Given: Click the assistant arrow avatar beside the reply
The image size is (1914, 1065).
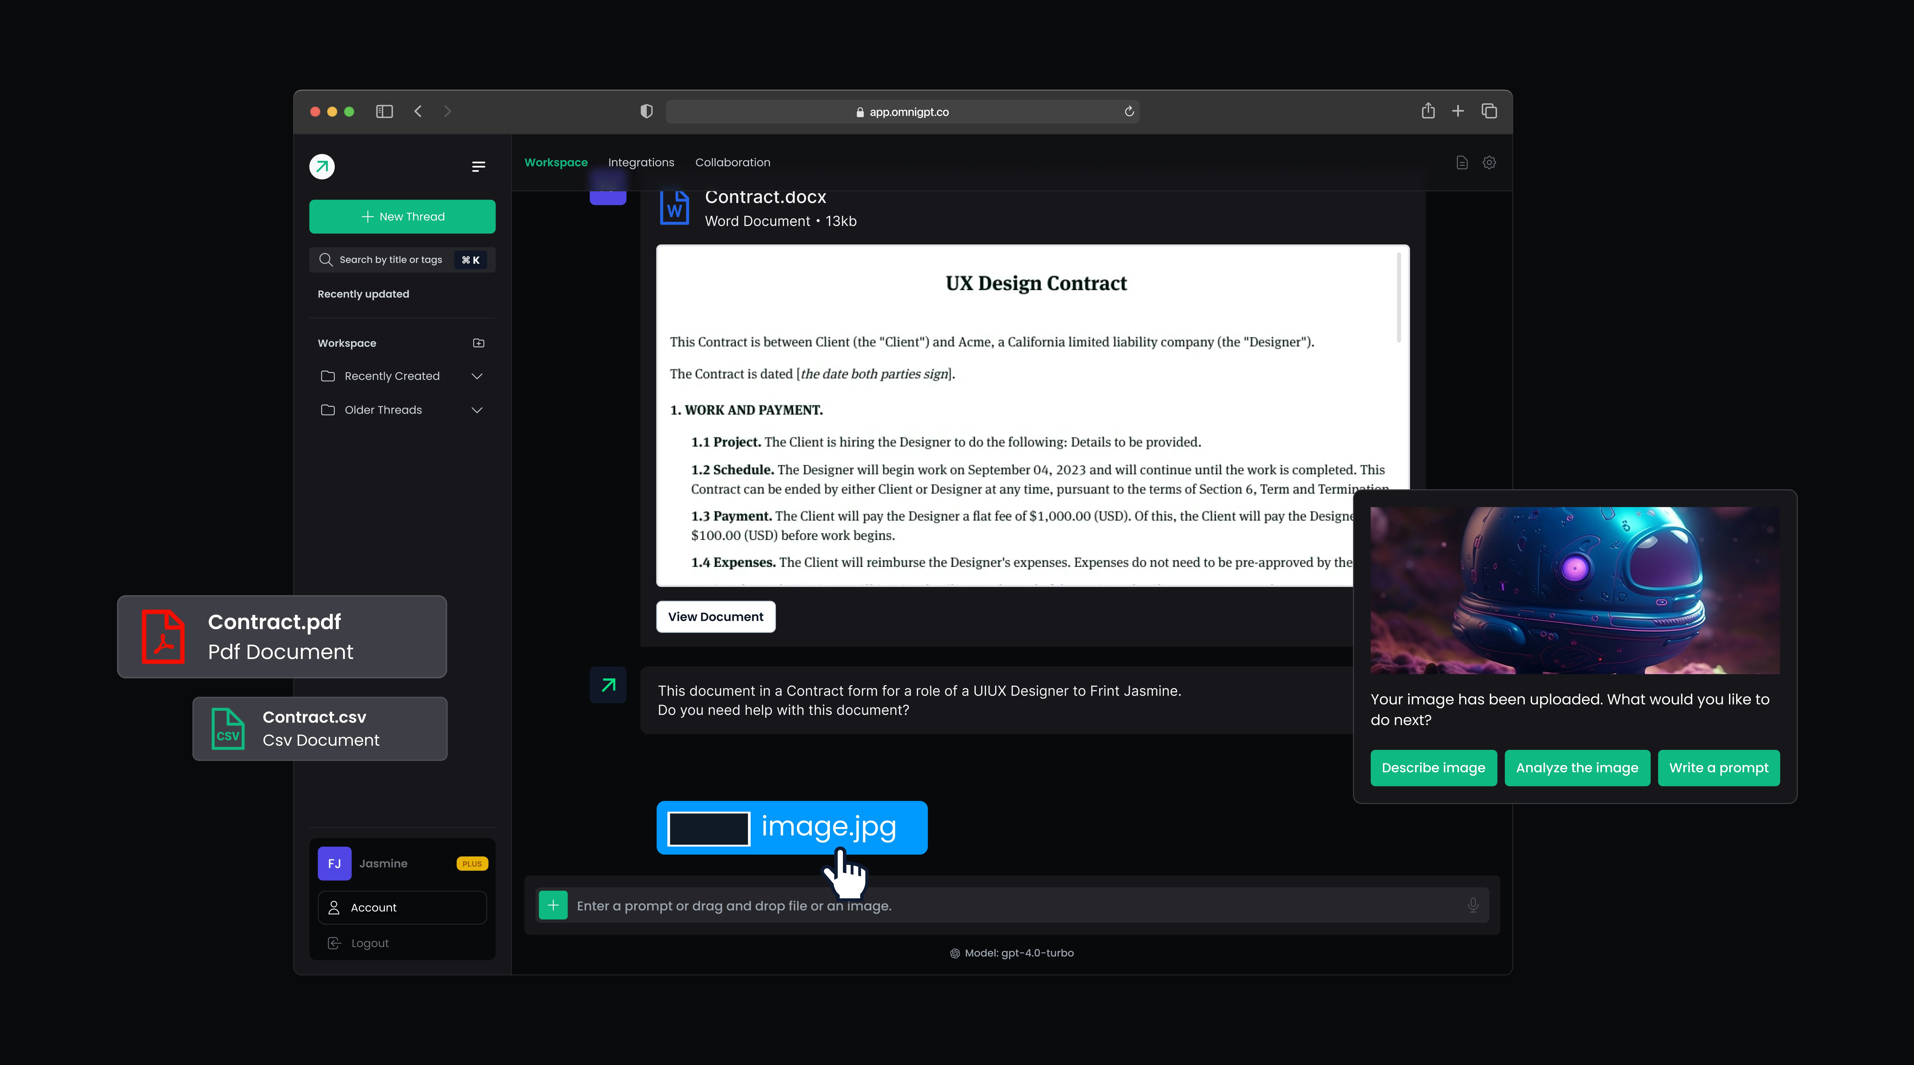Looking at the screenshot, I should pyautogui.click(x=608, y=685).
